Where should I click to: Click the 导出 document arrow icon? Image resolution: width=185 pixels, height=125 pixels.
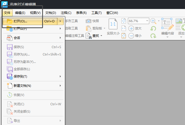click(x=10, y=121)
